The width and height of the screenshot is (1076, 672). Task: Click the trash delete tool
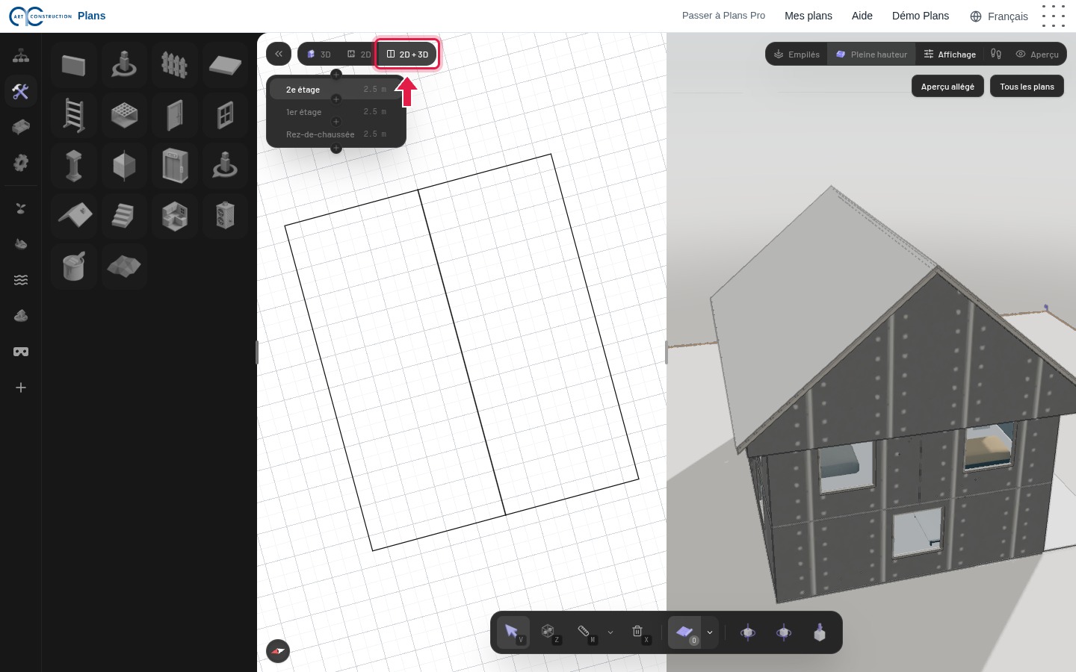click(639, 632)
